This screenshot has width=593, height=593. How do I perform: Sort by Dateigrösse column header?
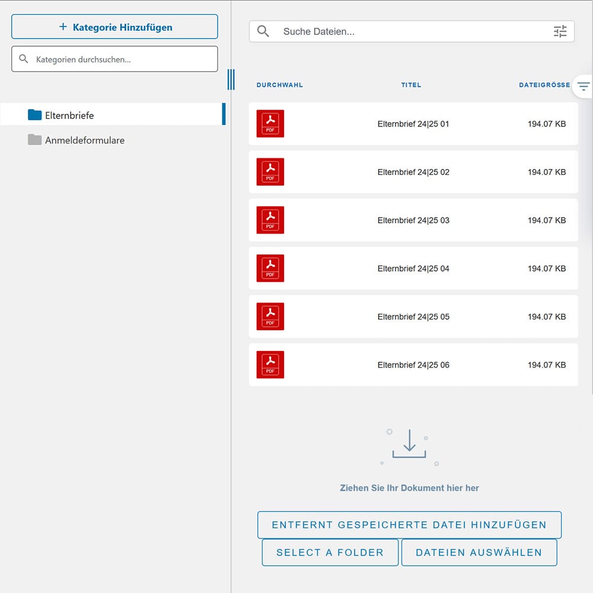[x=544, y=85]
